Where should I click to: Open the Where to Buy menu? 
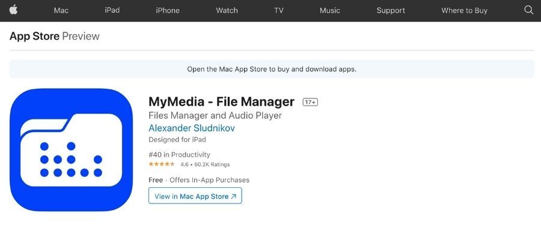[x=465, y=10]
